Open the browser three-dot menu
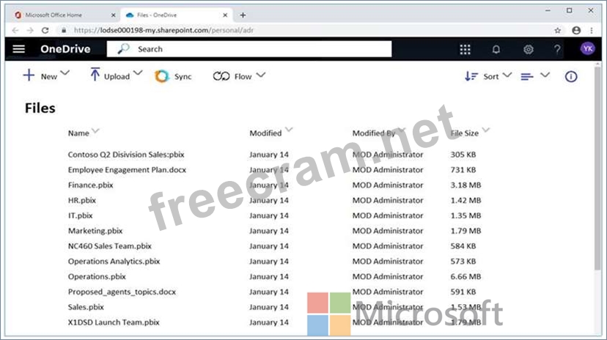 click(592, 30)
